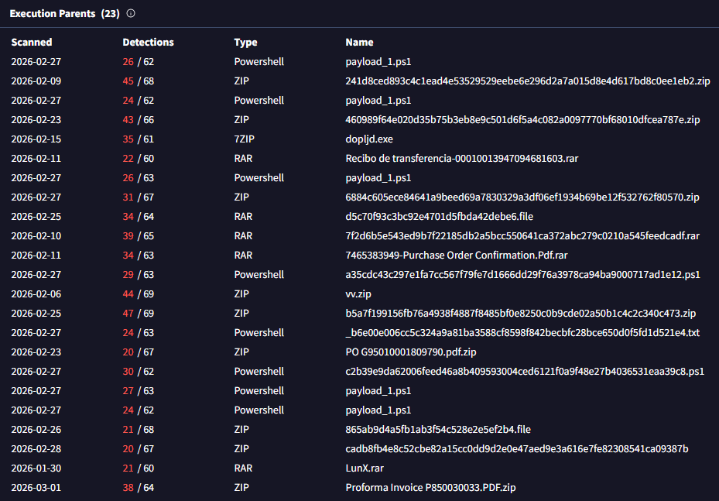
Task: Click detection count 21 / 68
Action: (x=138, y=430)
